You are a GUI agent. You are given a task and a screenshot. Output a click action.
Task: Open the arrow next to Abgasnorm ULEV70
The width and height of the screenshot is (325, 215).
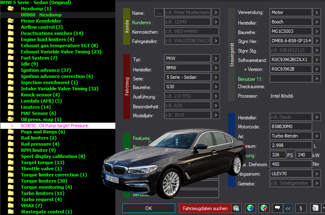317,174
